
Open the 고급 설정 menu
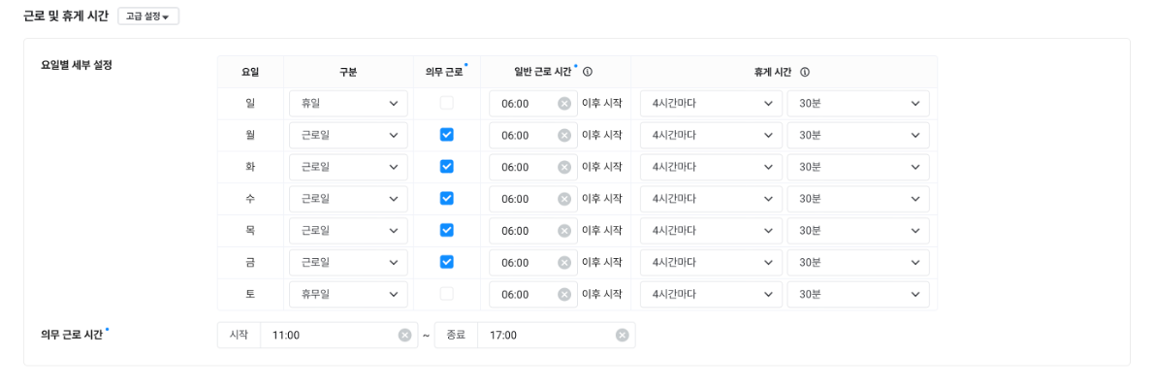tap(148, 16)
